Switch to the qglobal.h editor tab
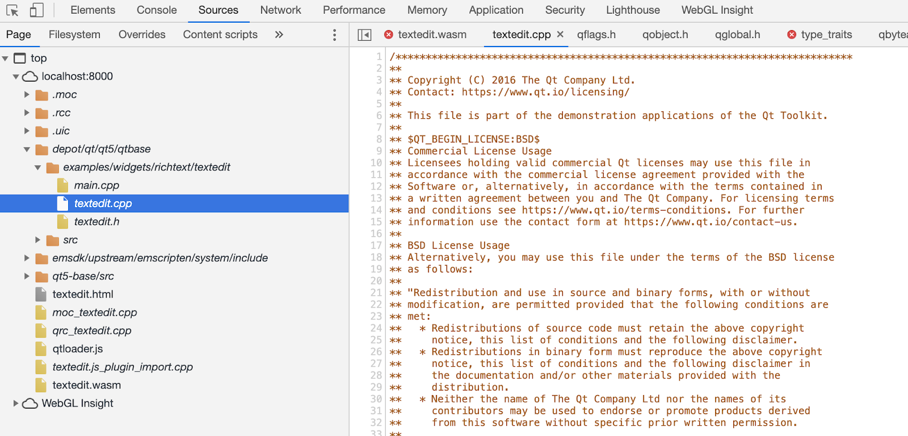This screenshot has height=436, width=908. 737,35
